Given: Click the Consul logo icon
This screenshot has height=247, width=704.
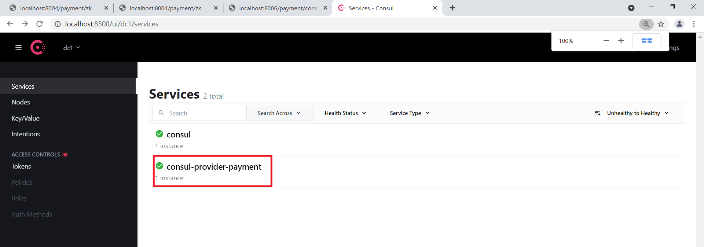Looking at the screenshot, I should 38,47.
